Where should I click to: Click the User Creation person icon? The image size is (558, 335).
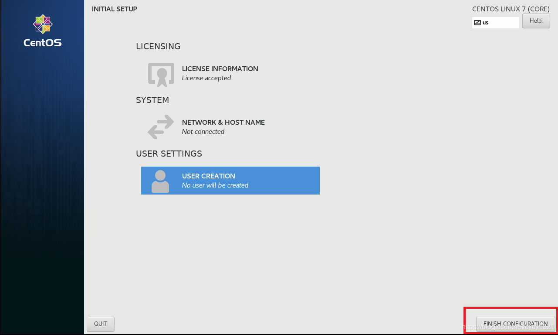pos(160,181)
